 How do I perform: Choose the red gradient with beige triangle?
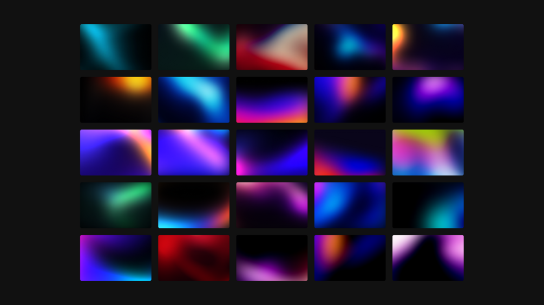click(x=272, y=47)
